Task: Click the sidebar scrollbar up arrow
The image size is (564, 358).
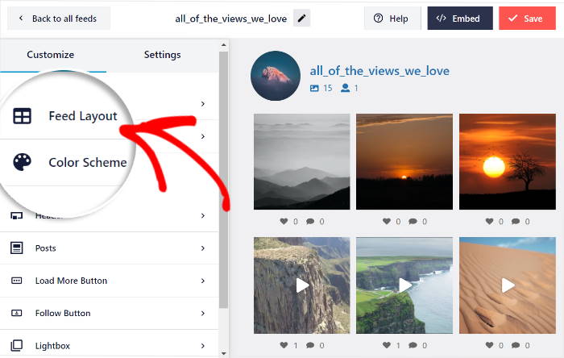Action: coord(224,45)
